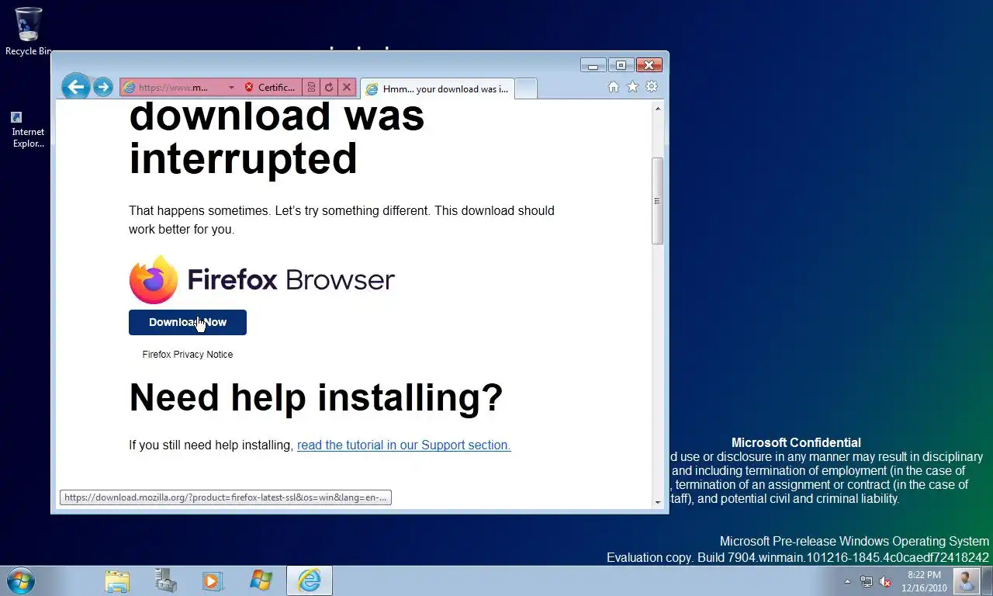Close the Internet Explorer window
Viewport: 993px width, 596px height.
click(650, 65)
